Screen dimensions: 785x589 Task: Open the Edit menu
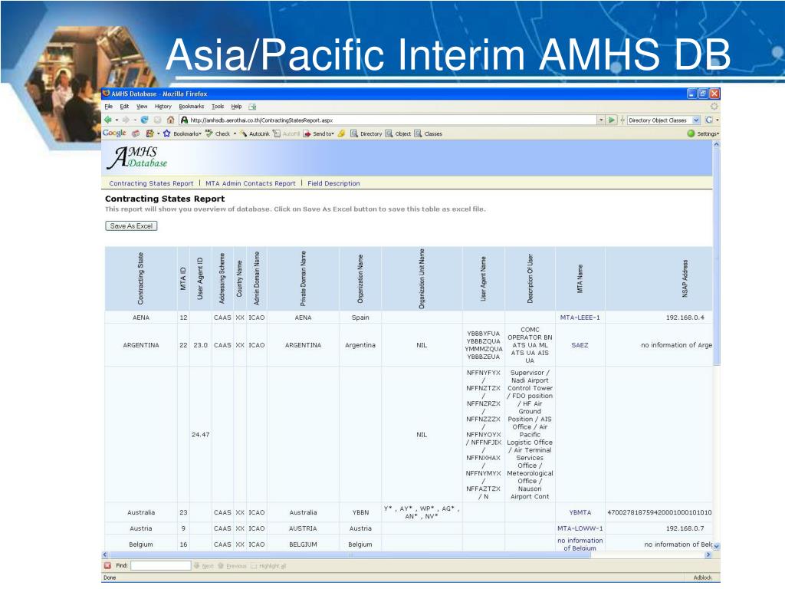point(124,107)
